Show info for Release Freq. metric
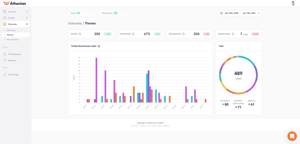The width and height of the screenshot is (300, 144). [x=233, y=34]
